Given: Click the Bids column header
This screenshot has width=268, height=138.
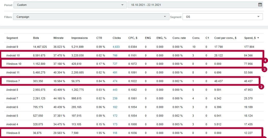Looking at the screenshot, I should (36, 38).
